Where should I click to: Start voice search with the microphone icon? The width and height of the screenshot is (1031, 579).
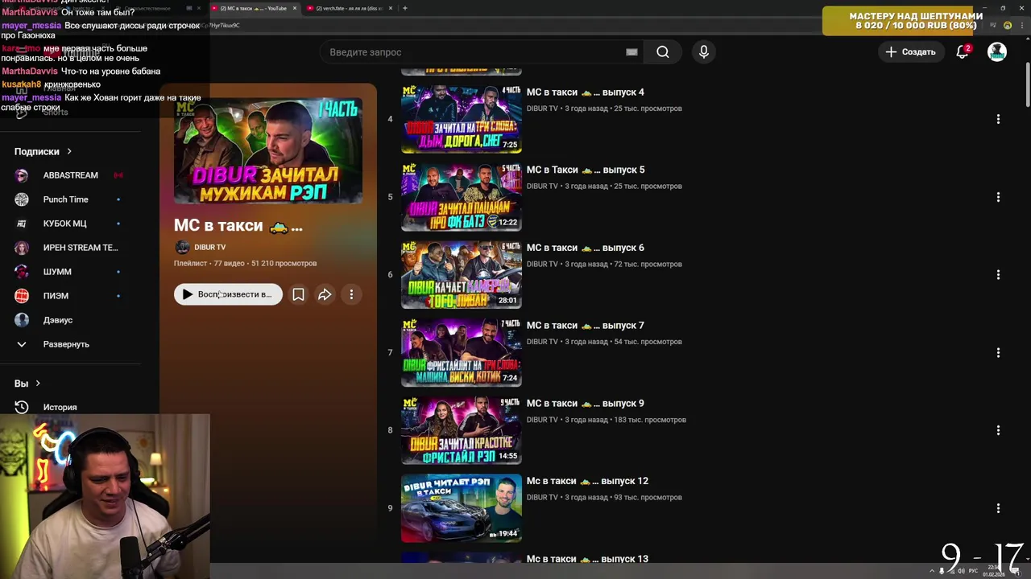click(704, 52)
